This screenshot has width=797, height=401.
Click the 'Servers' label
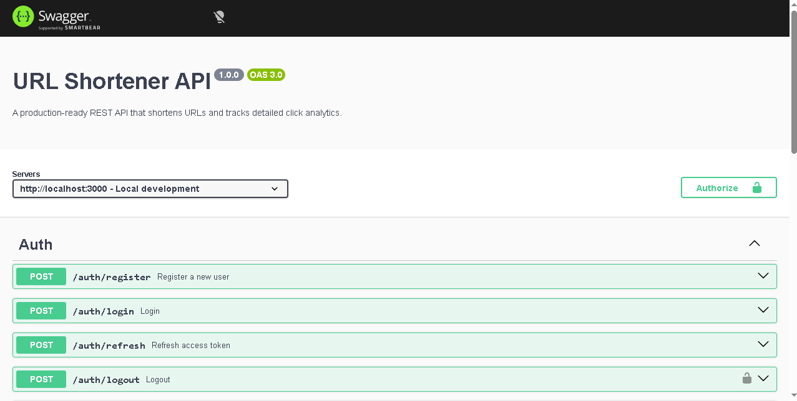pyautogui.click(x=26, y=174)
